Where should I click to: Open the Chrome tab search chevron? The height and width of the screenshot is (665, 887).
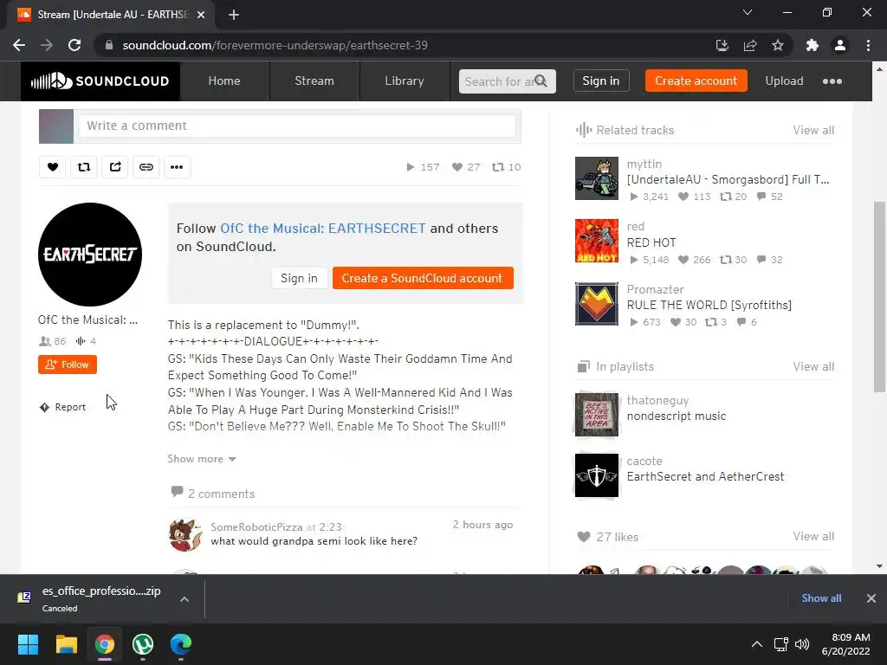tap(748, 12)
